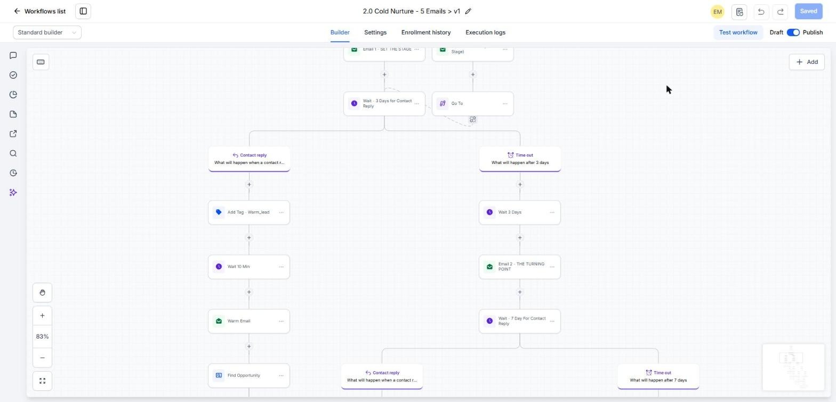This screenshot has height=402, width=836.
Task: Click the fit-to-screen icon
Action: 42,381
